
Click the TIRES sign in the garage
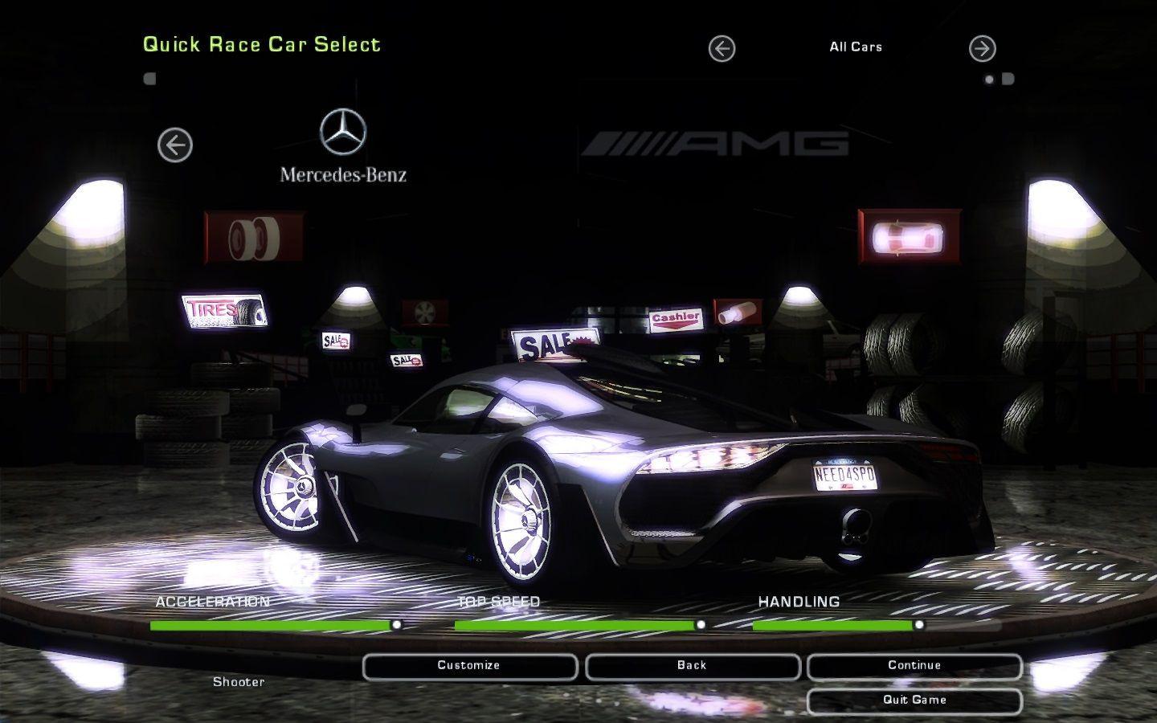coord(224,310)
